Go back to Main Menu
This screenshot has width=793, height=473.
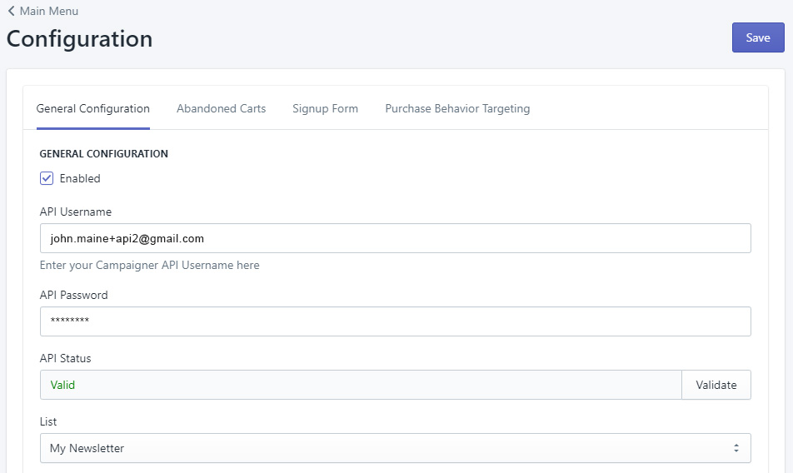43,11
